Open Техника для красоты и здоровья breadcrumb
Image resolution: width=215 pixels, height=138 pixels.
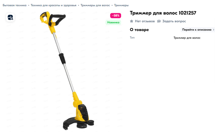pos(53,5)
